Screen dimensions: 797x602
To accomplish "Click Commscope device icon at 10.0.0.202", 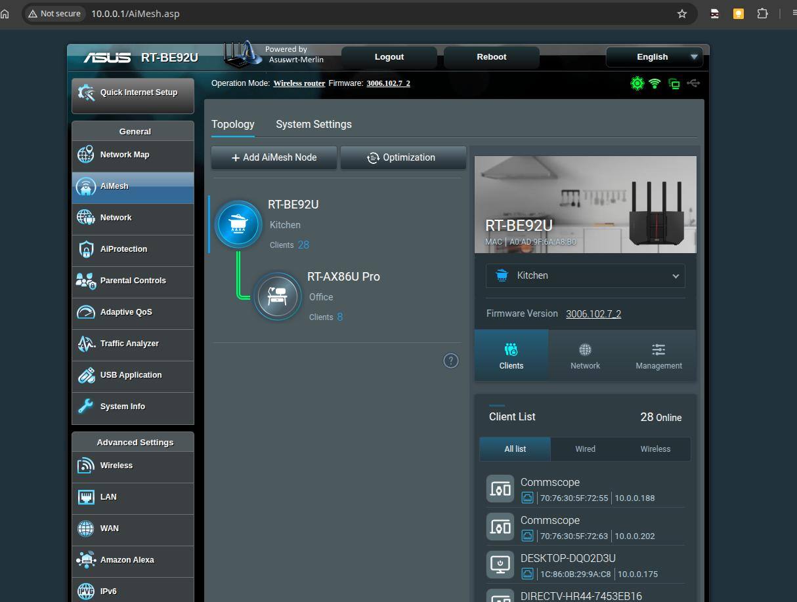I will pos(500,527).
